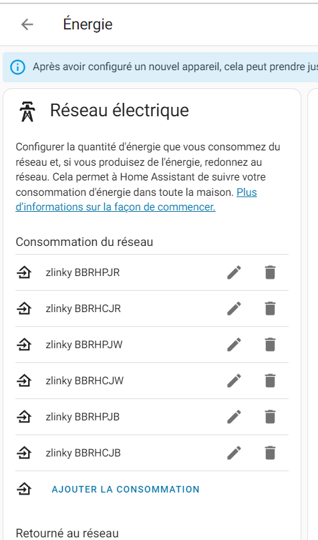Open pencil editor for zlinky BBRHPJW
The height and width of the screenshot is (540, 318).
[234, 344]
